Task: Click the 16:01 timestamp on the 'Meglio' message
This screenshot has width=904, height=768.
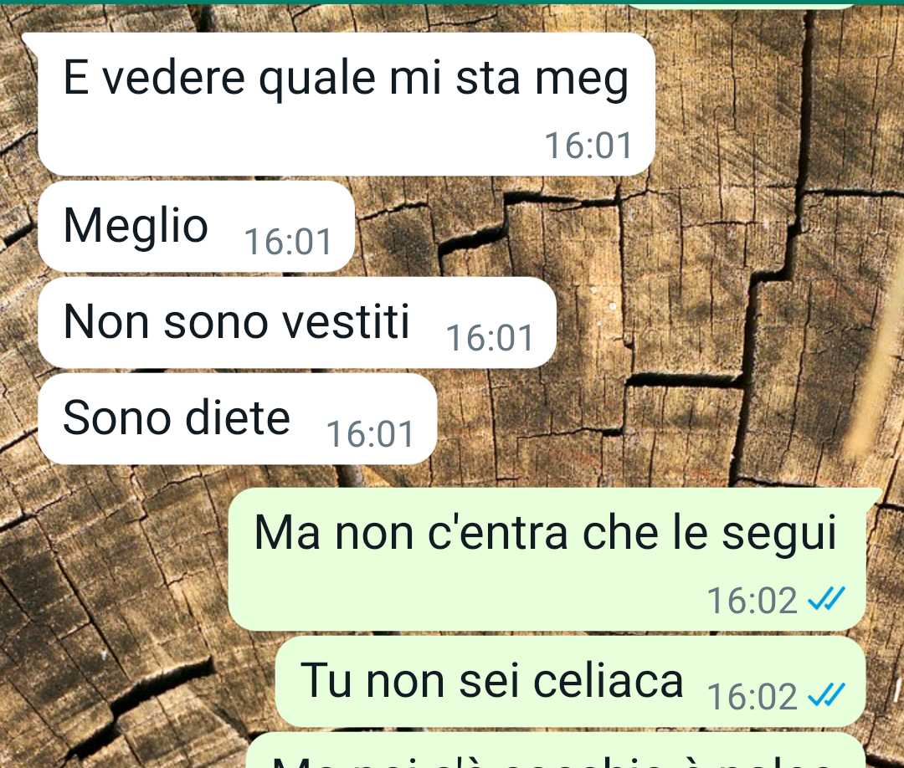Action: tap(288, 242)
